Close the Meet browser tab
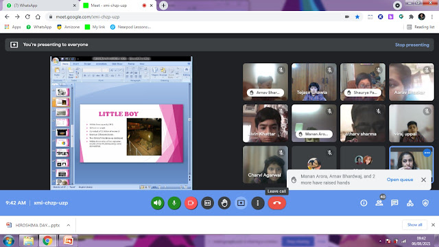Screen dimensions: 439x247 tap(152, 5)
